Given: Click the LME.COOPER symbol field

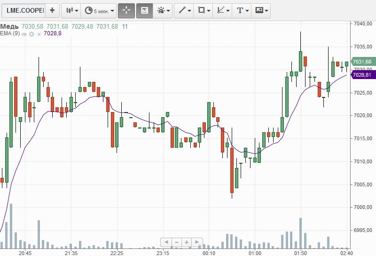Looking at the screenshot, I should pos(23,10).
